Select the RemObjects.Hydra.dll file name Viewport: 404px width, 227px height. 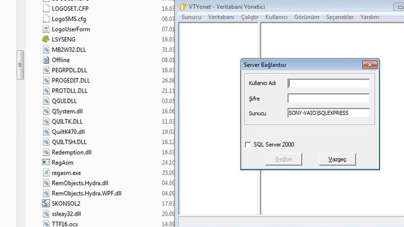tap(80, 183)
